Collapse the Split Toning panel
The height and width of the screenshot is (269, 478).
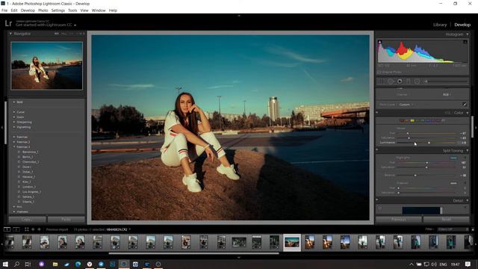(x=468, y=151)
